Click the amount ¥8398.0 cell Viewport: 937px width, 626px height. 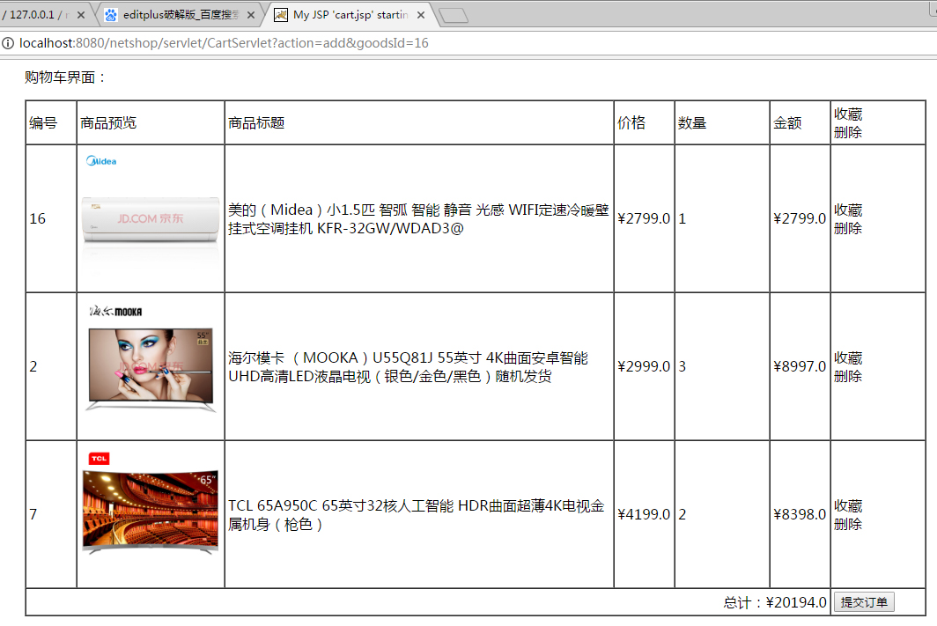(800, 514)
